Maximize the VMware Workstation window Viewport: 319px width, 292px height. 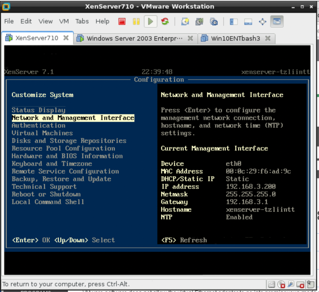(x=302, y=7)
